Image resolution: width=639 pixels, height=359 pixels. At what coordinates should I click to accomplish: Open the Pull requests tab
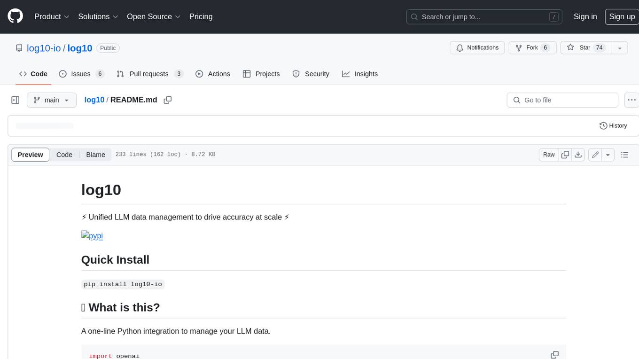[x=149, y=74]
